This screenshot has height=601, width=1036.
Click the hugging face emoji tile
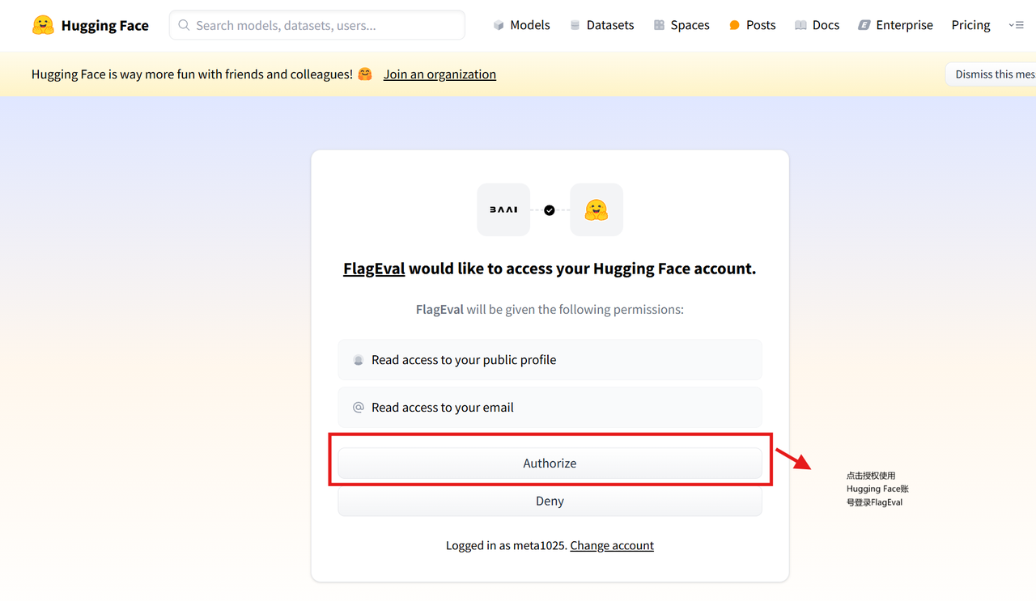pyautogui.click(x=597, y=210)
